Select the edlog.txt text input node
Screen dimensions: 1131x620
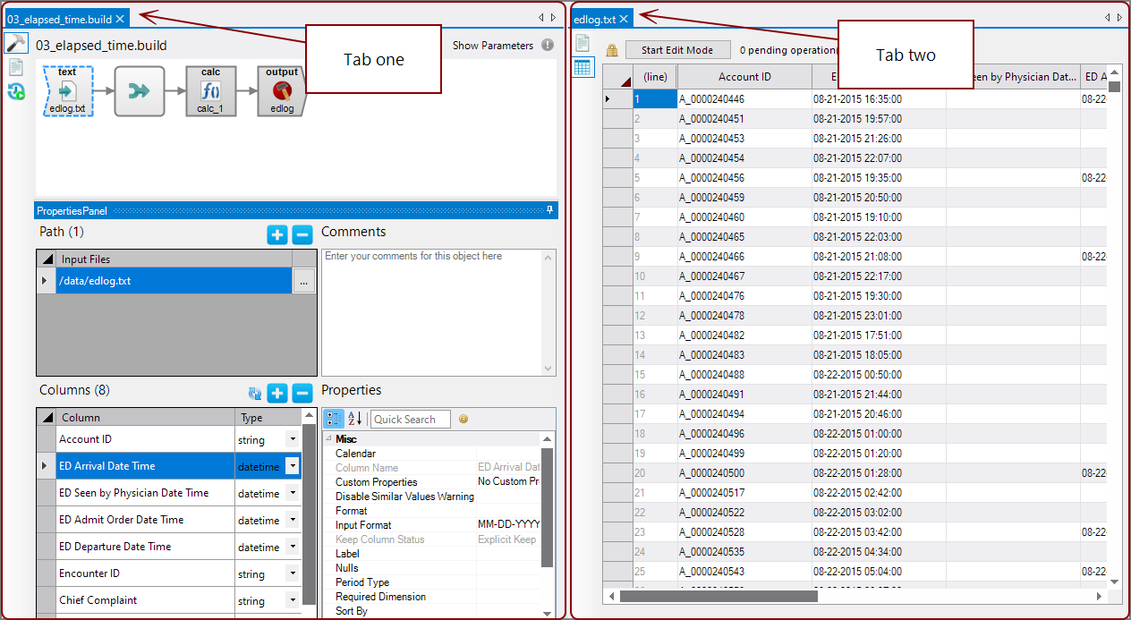coord(68,90)
